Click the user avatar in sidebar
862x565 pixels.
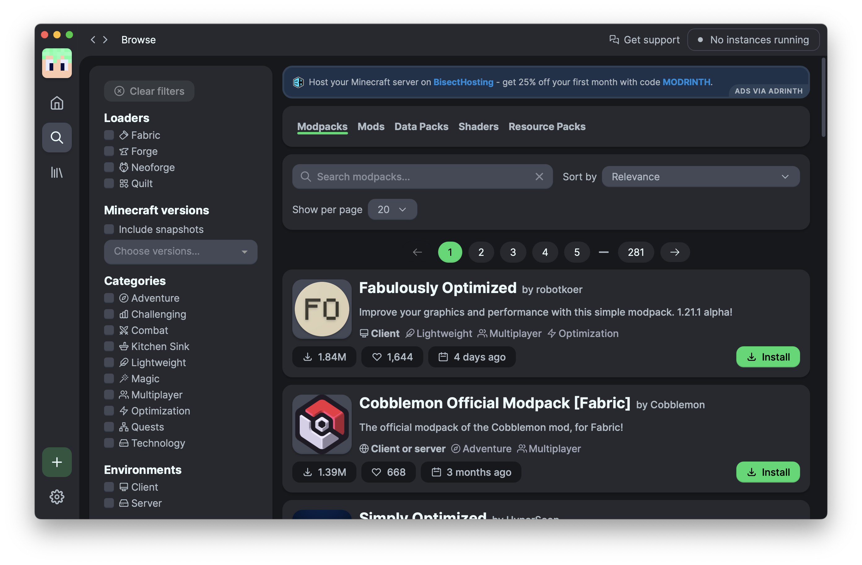[57, 63]
